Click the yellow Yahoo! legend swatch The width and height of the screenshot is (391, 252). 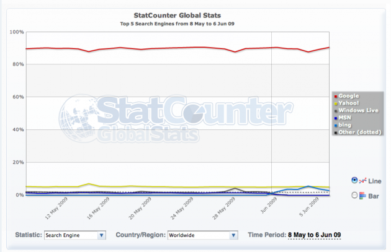coord(335,103)
